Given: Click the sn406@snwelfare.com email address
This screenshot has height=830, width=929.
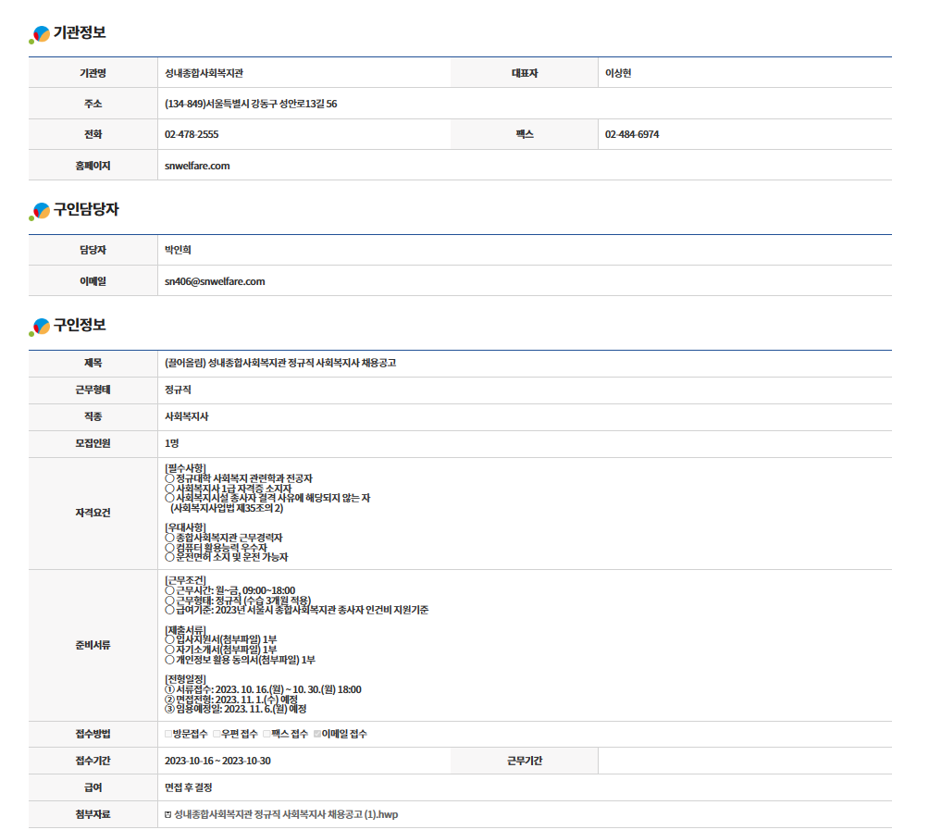Looking at the screenshot, I should pyautogui.click(x=215, y=281).
